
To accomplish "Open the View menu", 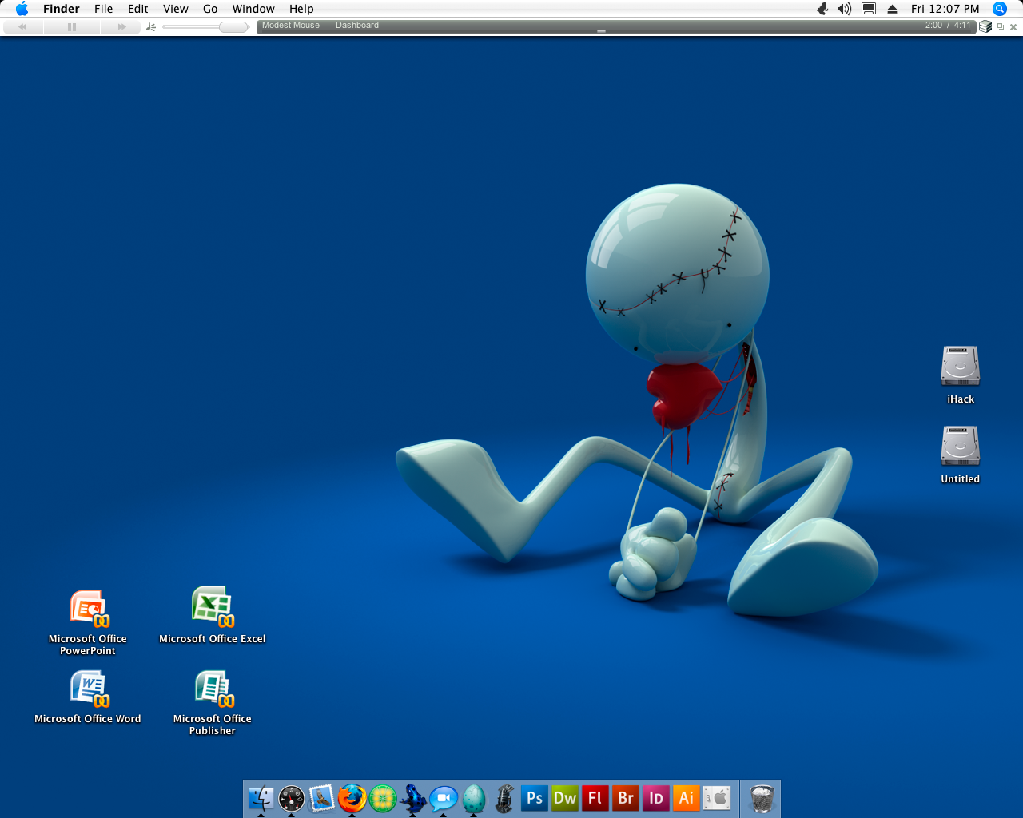I will click(176, 9).
